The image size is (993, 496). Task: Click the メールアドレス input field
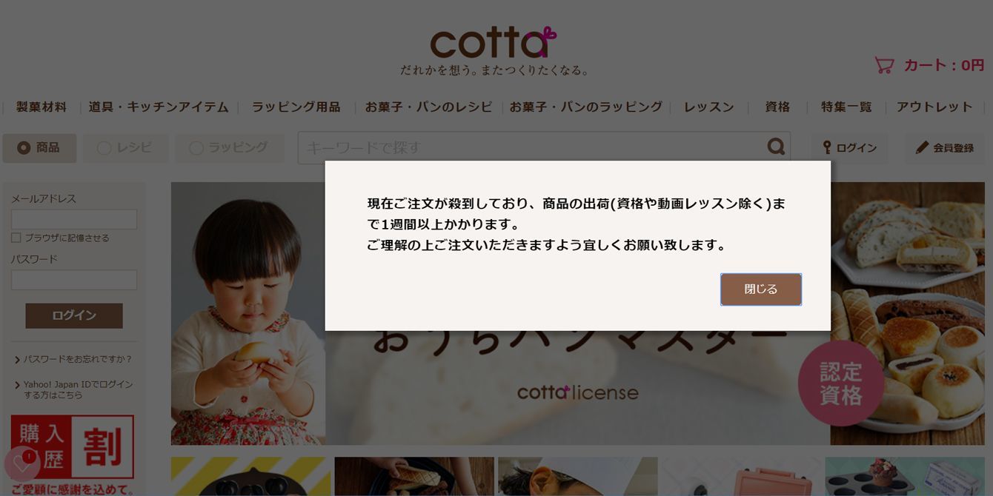tap(74, 219)
